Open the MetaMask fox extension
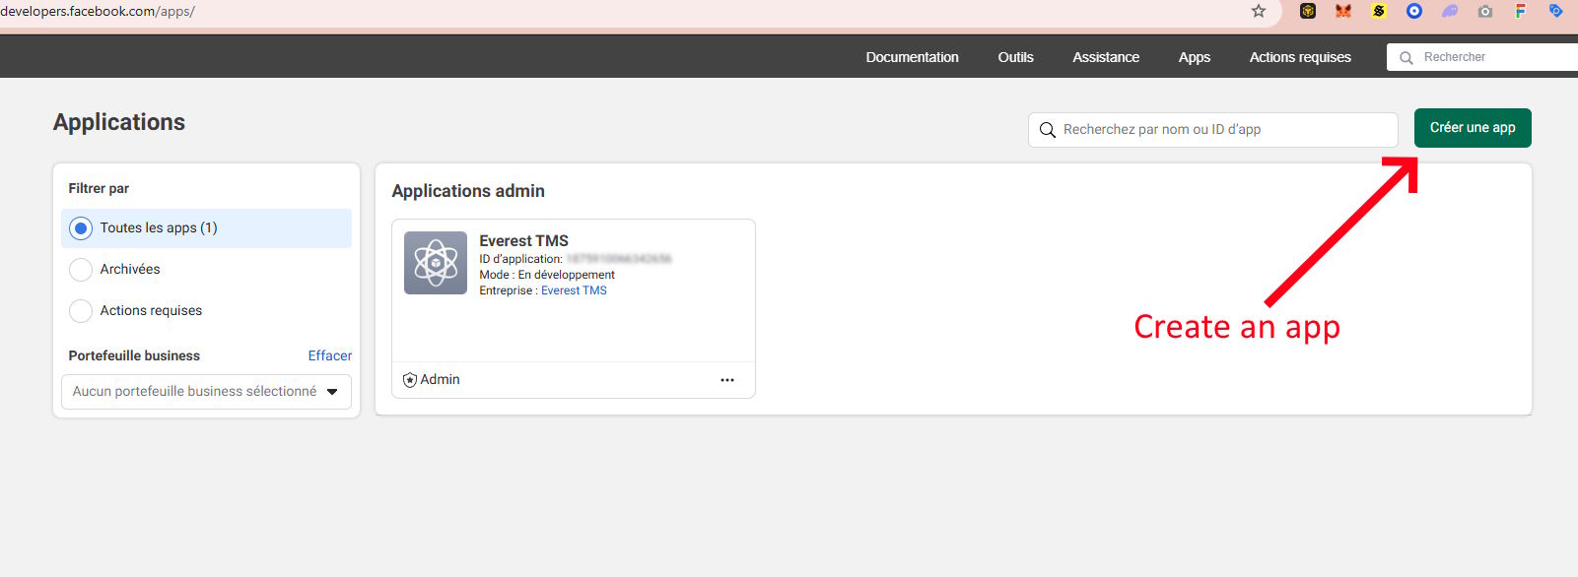 pos(1343,11)
